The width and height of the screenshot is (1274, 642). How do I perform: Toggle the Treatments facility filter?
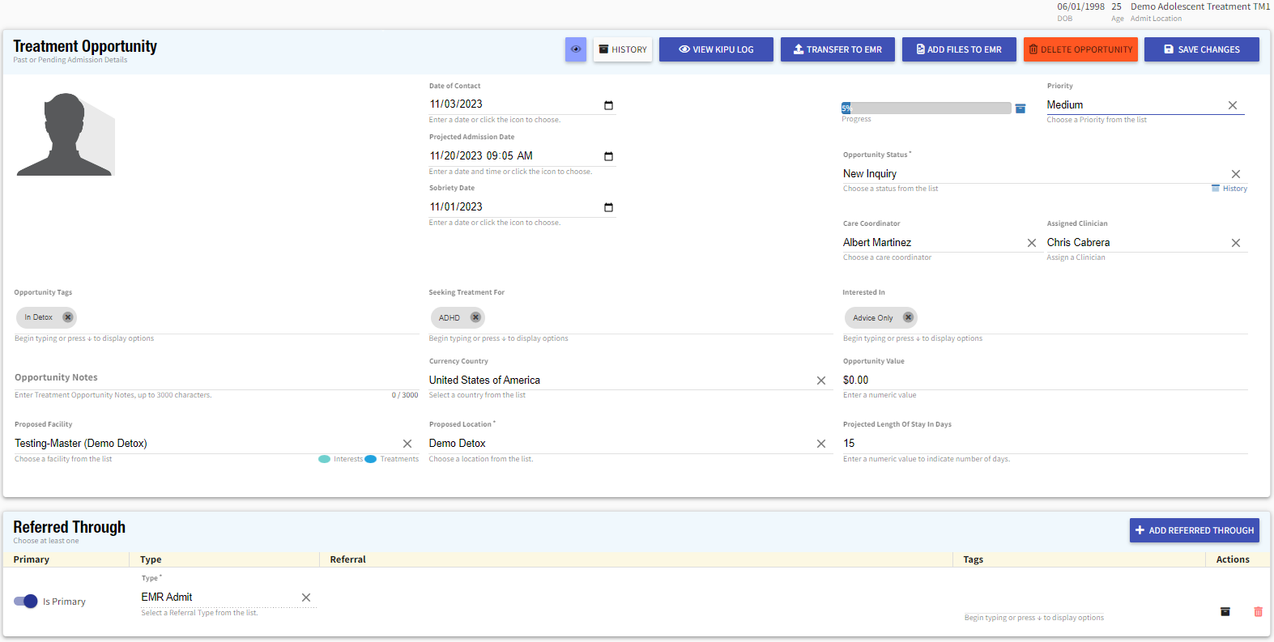(x=371, y=459)
